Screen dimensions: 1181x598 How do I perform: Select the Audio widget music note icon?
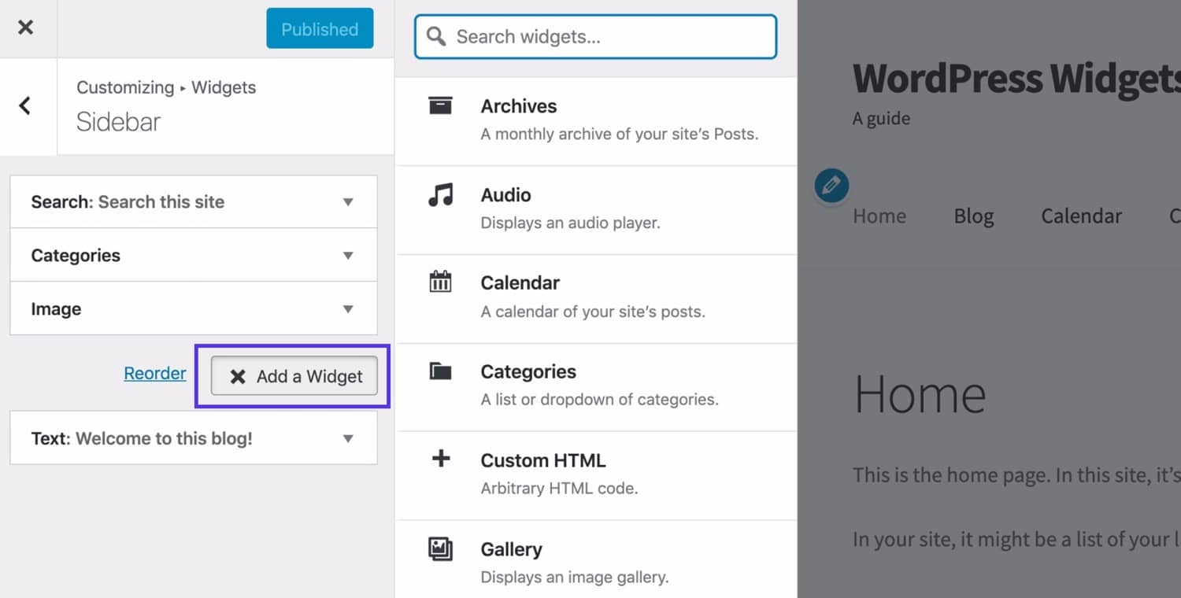coord(442,194)
